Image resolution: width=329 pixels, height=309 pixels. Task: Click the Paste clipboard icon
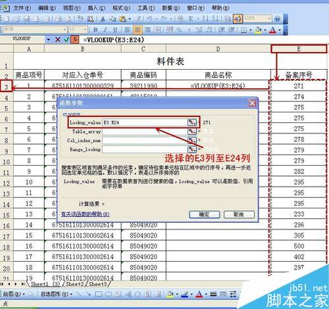(122, 19)
